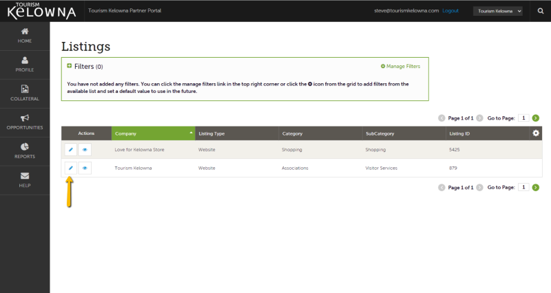Click the Logout link
The image size is (551, 293).
(450, 10)
